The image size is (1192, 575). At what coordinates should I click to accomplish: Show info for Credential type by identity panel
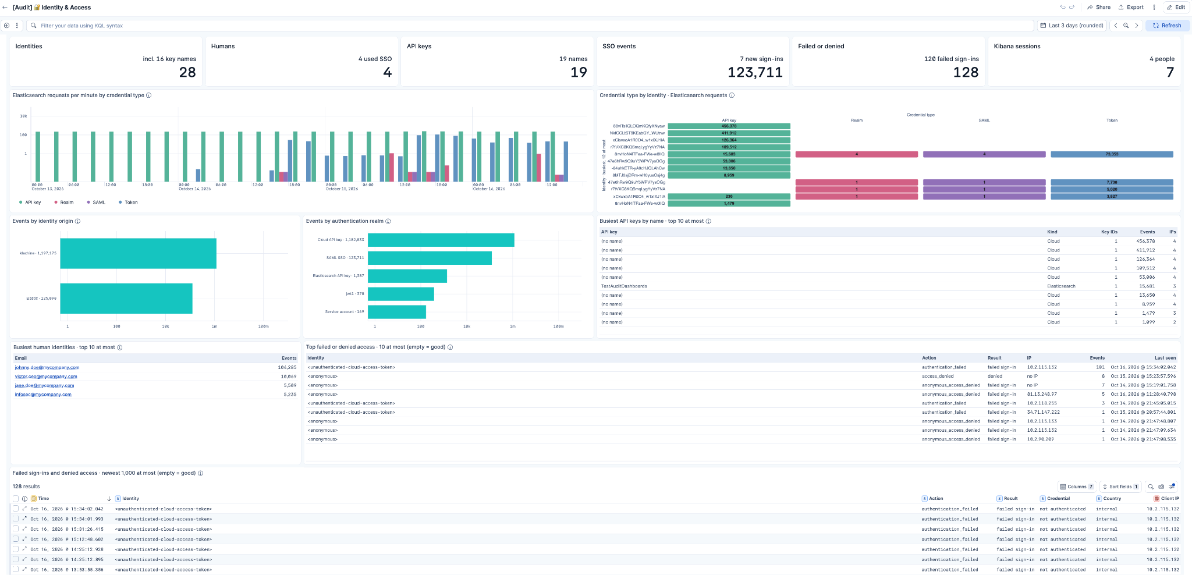732,95
